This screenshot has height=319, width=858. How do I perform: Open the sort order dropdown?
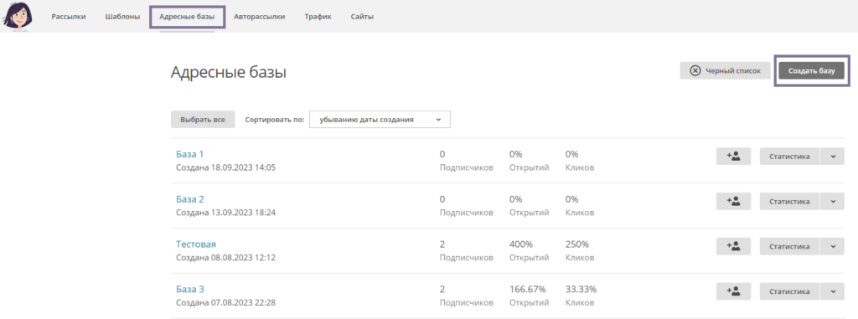click(380, 119)
